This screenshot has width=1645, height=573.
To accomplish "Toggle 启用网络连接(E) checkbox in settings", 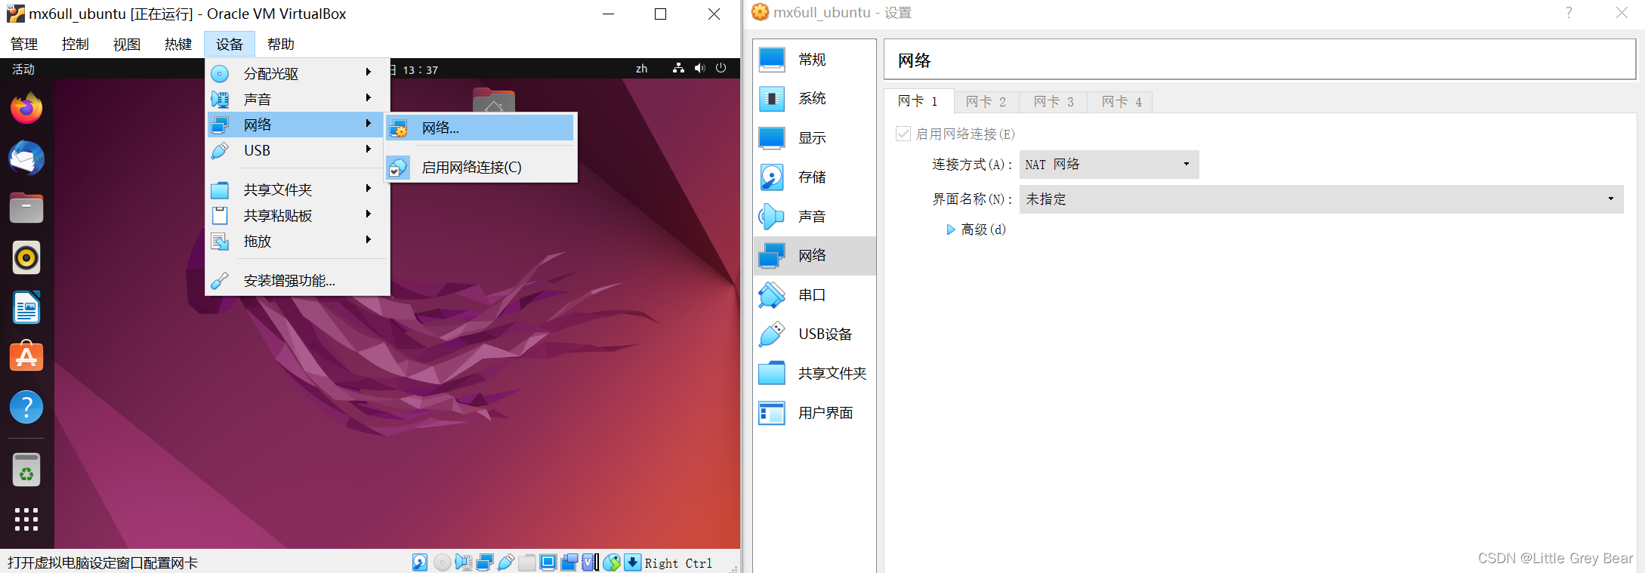I will pos(903,134).
